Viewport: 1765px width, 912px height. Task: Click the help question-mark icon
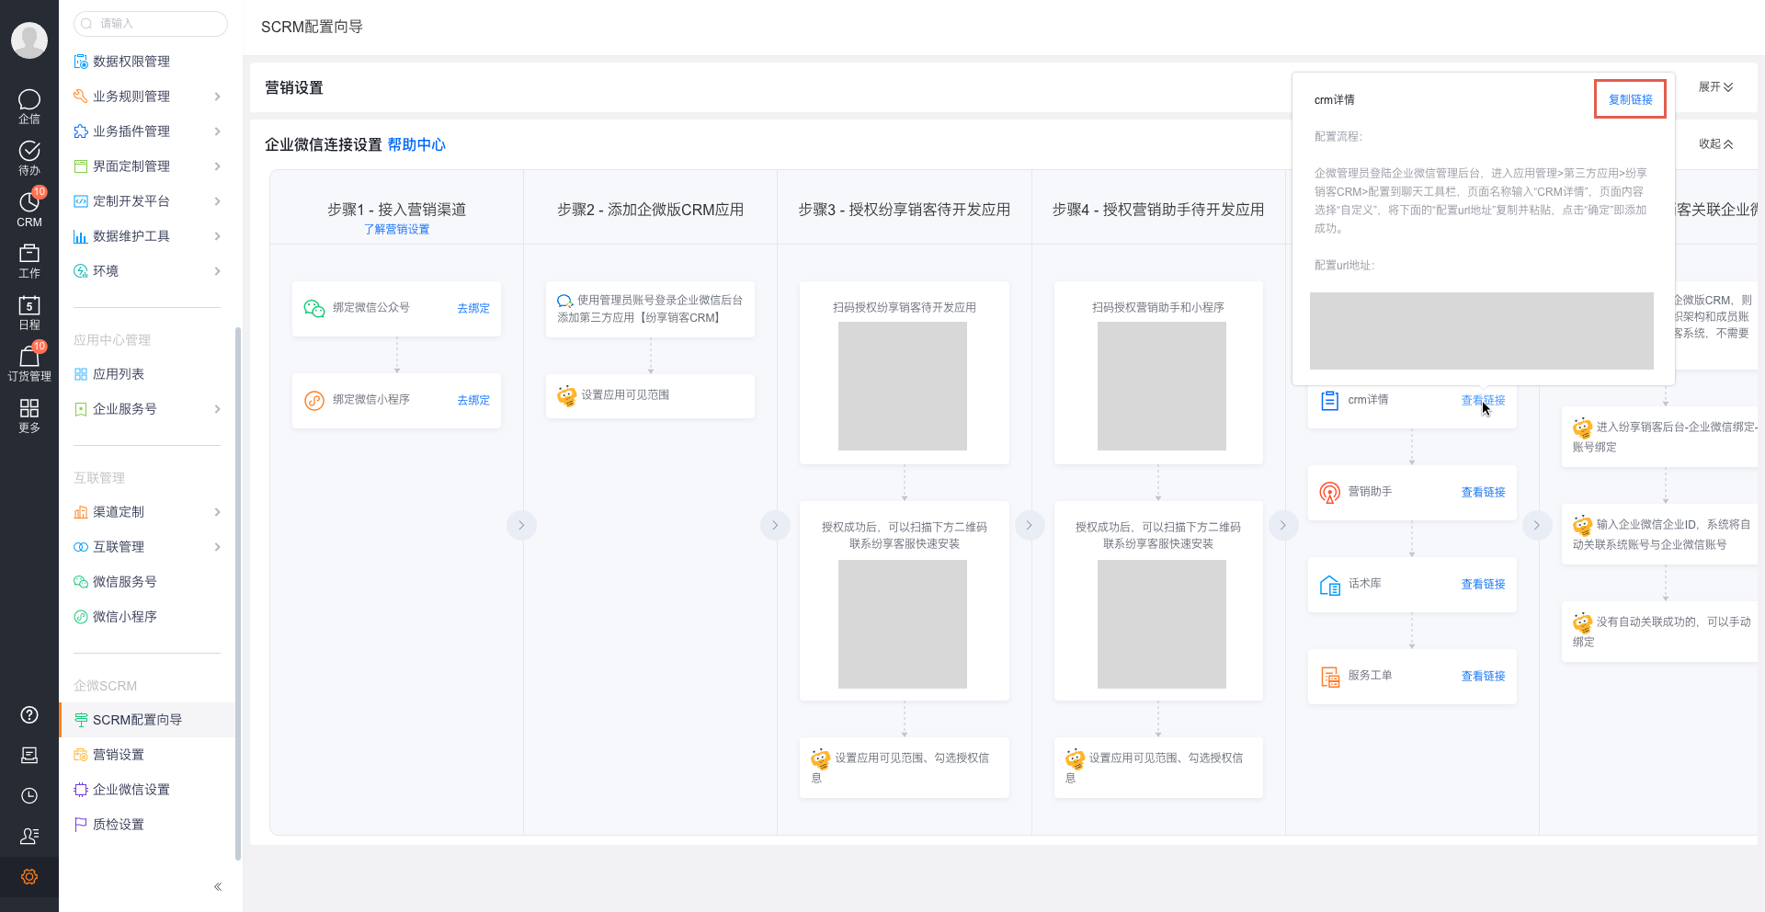(29, 714)
